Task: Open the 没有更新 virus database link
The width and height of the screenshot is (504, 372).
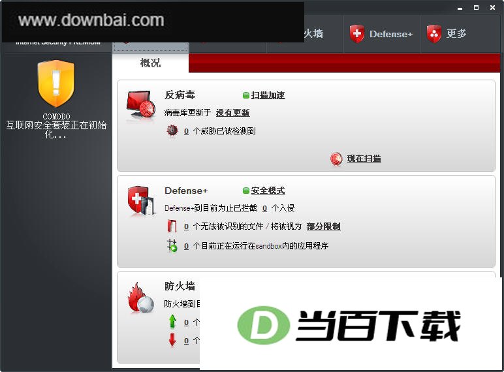Action: 232,113
